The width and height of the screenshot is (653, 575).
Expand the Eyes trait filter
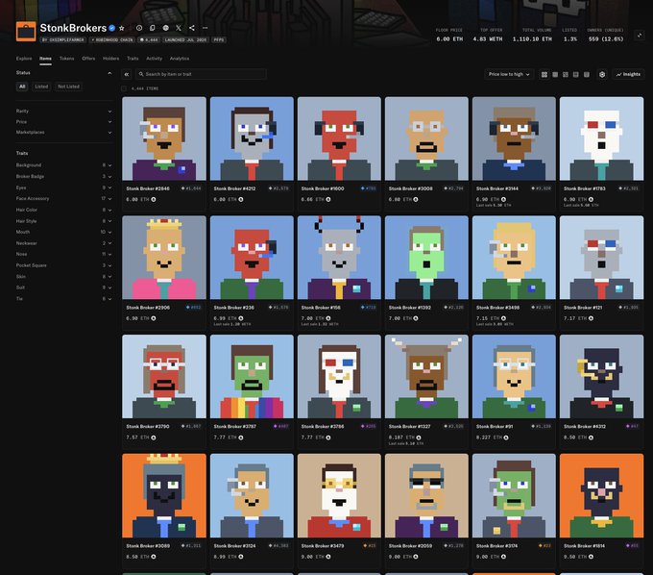63,187
